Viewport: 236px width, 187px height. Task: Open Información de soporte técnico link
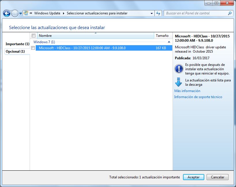pos(198,97)
